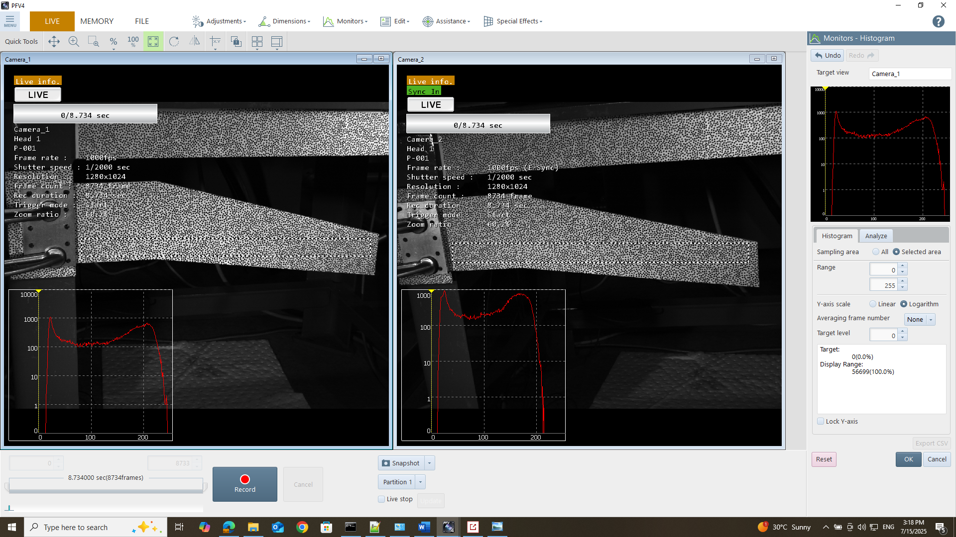Open the Partition 1 dropdown arrow
The width and height of the screenshot is (956, 537).
(x=421, y=481)
